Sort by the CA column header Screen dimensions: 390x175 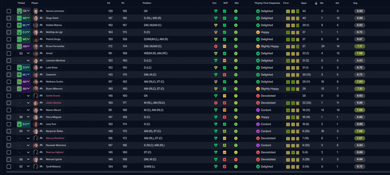click(108, 3)
